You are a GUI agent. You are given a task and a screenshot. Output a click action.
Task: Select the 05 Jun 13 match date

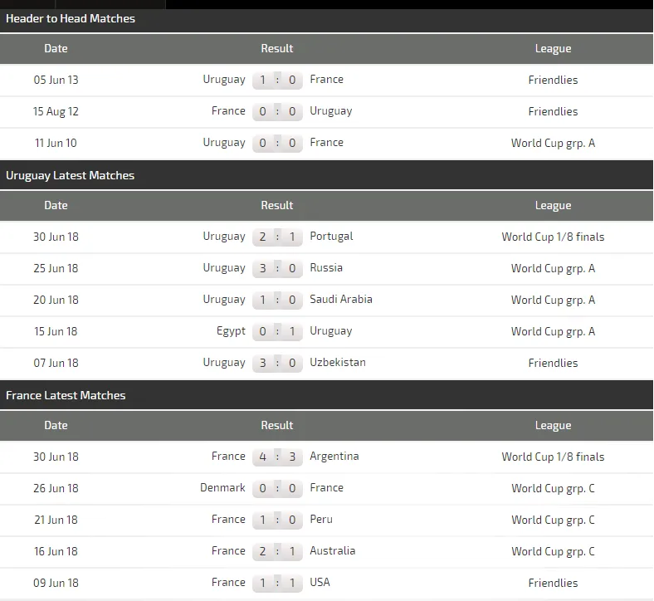56,80
